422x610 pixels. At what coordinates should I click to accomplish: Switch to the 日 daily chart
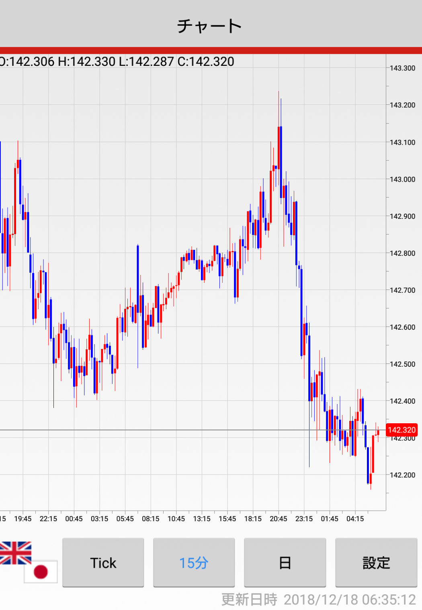[285, 563]
